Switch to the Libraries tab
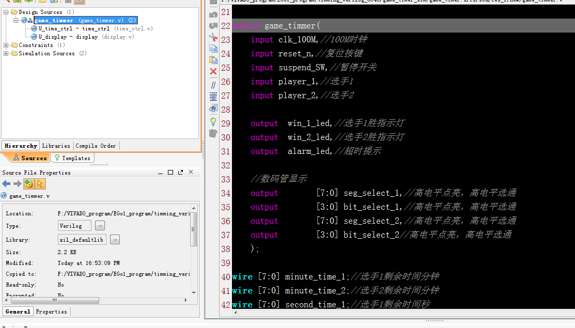The width and height of the screenshot is (575, 328). pyautogui.click(x=56, y=146)
